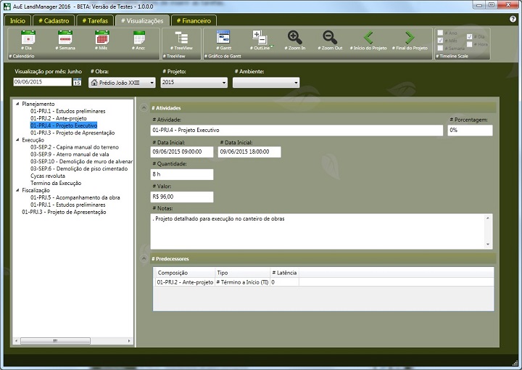Enable the Ano timeline scale checkbox
This screenshot has width=522, height=370.
click(x=441, y=33)
